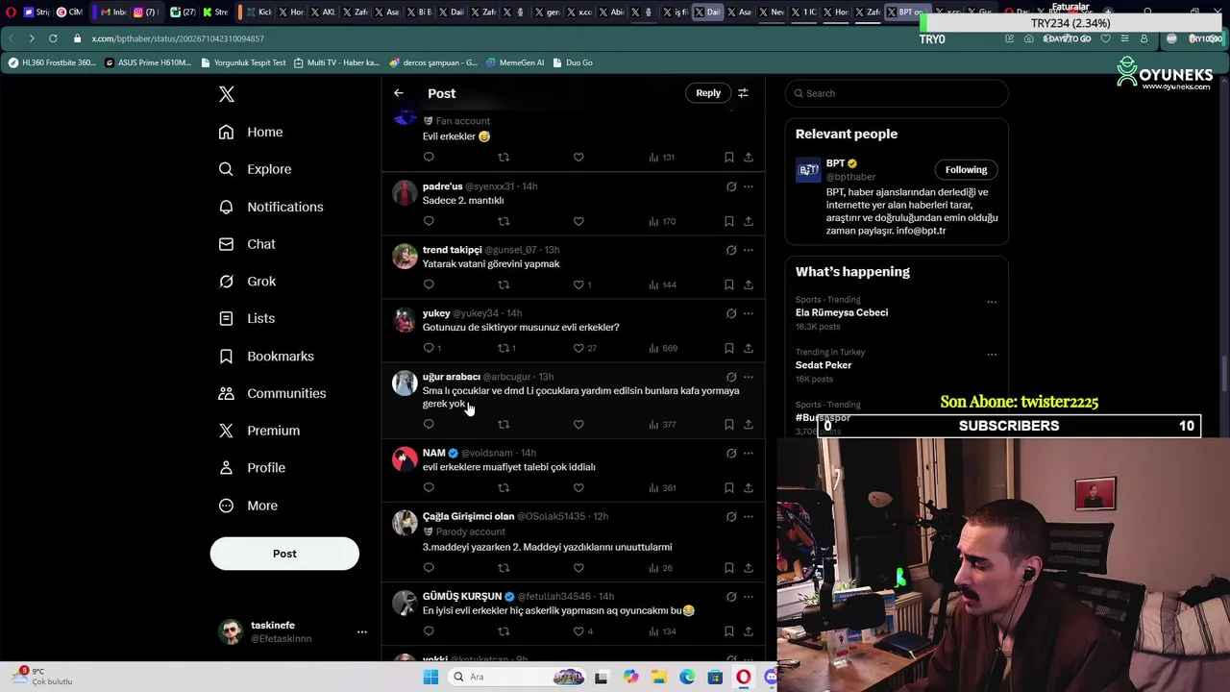Viewport: 1230px width, 692px height.
Task: Open Chat in the sidebar
Action: tap(247, 244)
